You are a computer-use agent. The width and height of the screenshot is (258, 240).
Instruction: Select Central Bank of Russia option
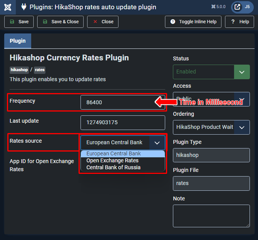point(123,168)
